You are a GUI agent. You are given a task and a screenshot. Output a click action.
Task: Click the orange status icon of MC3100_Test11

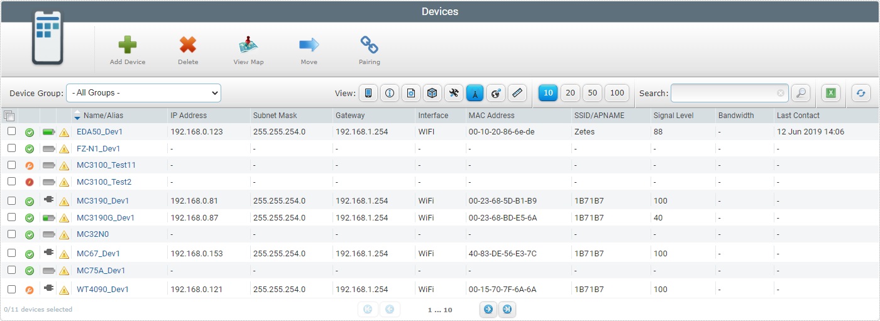29,166
